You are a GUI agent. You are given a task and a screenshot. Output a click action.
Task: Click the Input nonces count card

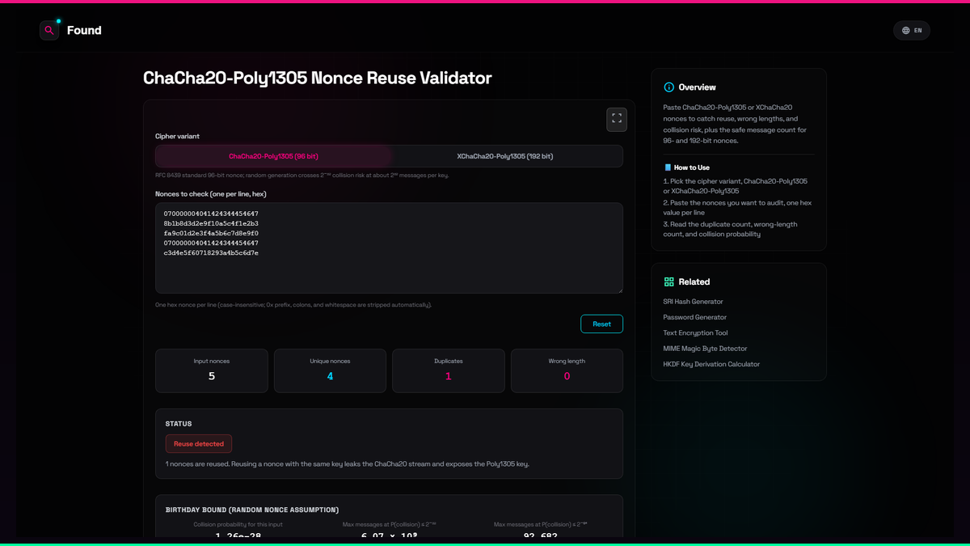point(212,370)
